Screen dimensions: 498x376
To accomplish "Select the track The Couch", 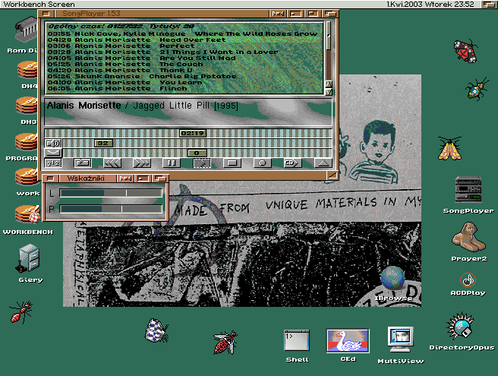I will [184, 64].
